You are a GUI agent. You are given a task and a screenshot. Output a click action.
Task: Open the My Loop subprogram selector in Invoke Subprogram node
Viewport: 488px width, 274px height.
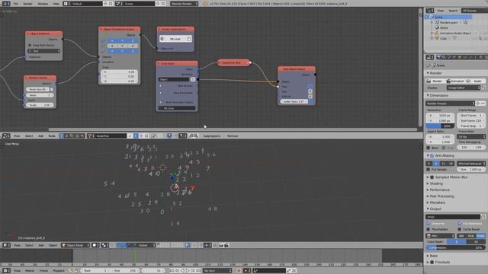point(175,39)
